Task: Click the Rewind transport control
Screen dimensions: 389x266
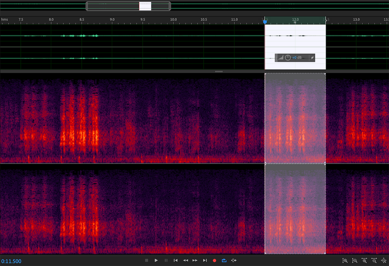Action: click(x=186, y=260)
